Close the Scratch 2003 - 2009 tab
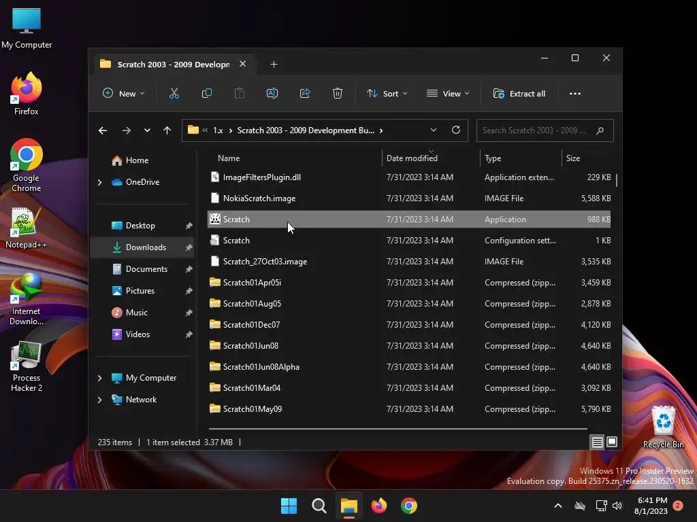697x522 pixels. pyautogui.click(x=243, y=64)
